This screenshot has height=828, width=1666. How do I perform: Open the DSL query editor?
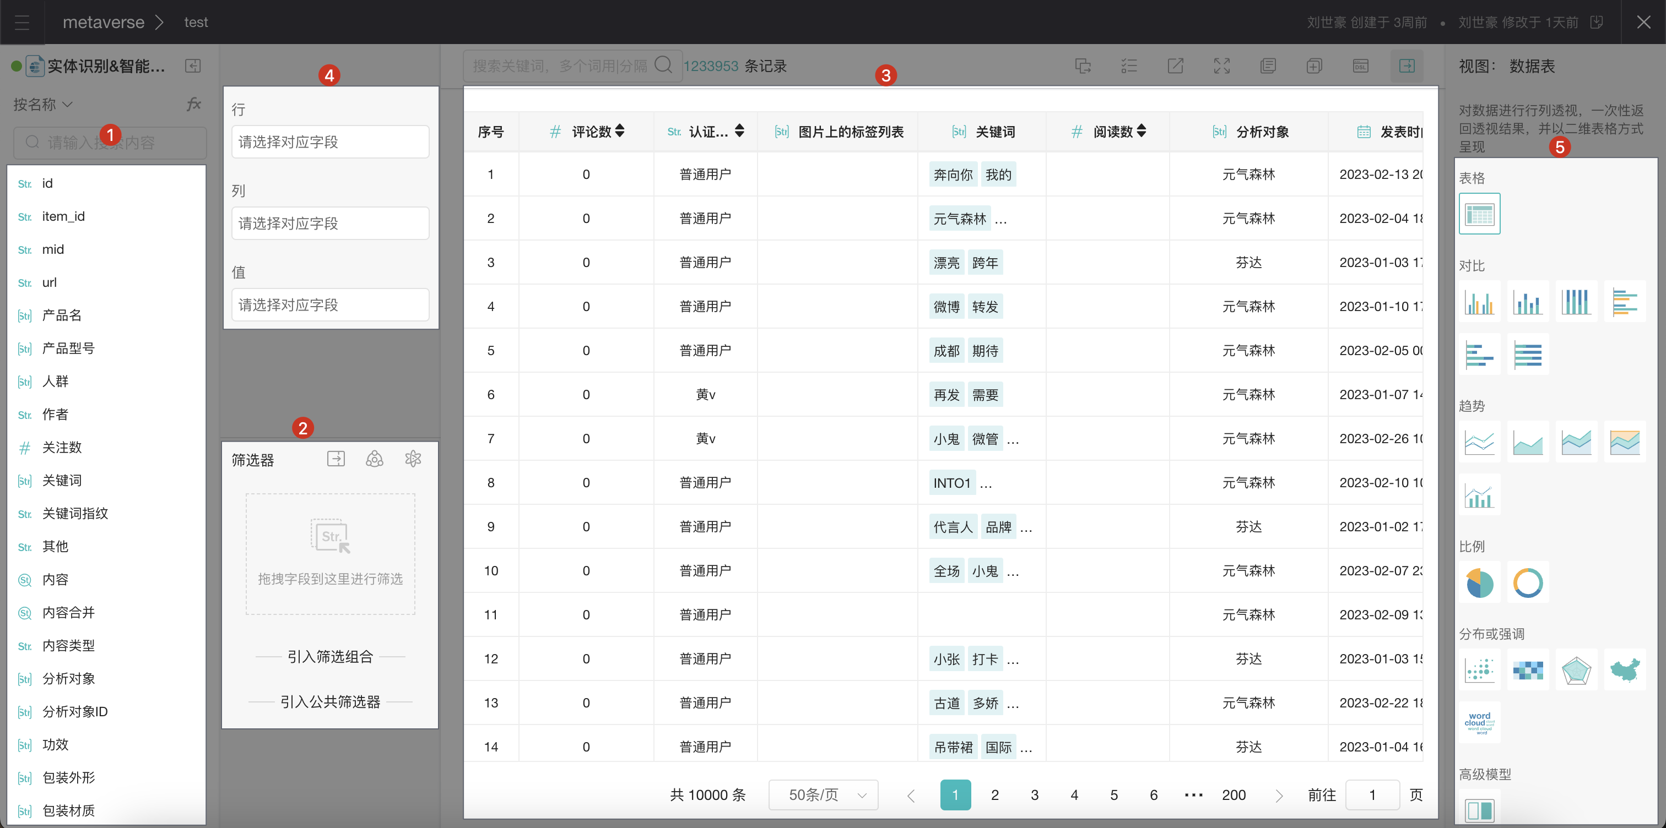point(1360,66)
